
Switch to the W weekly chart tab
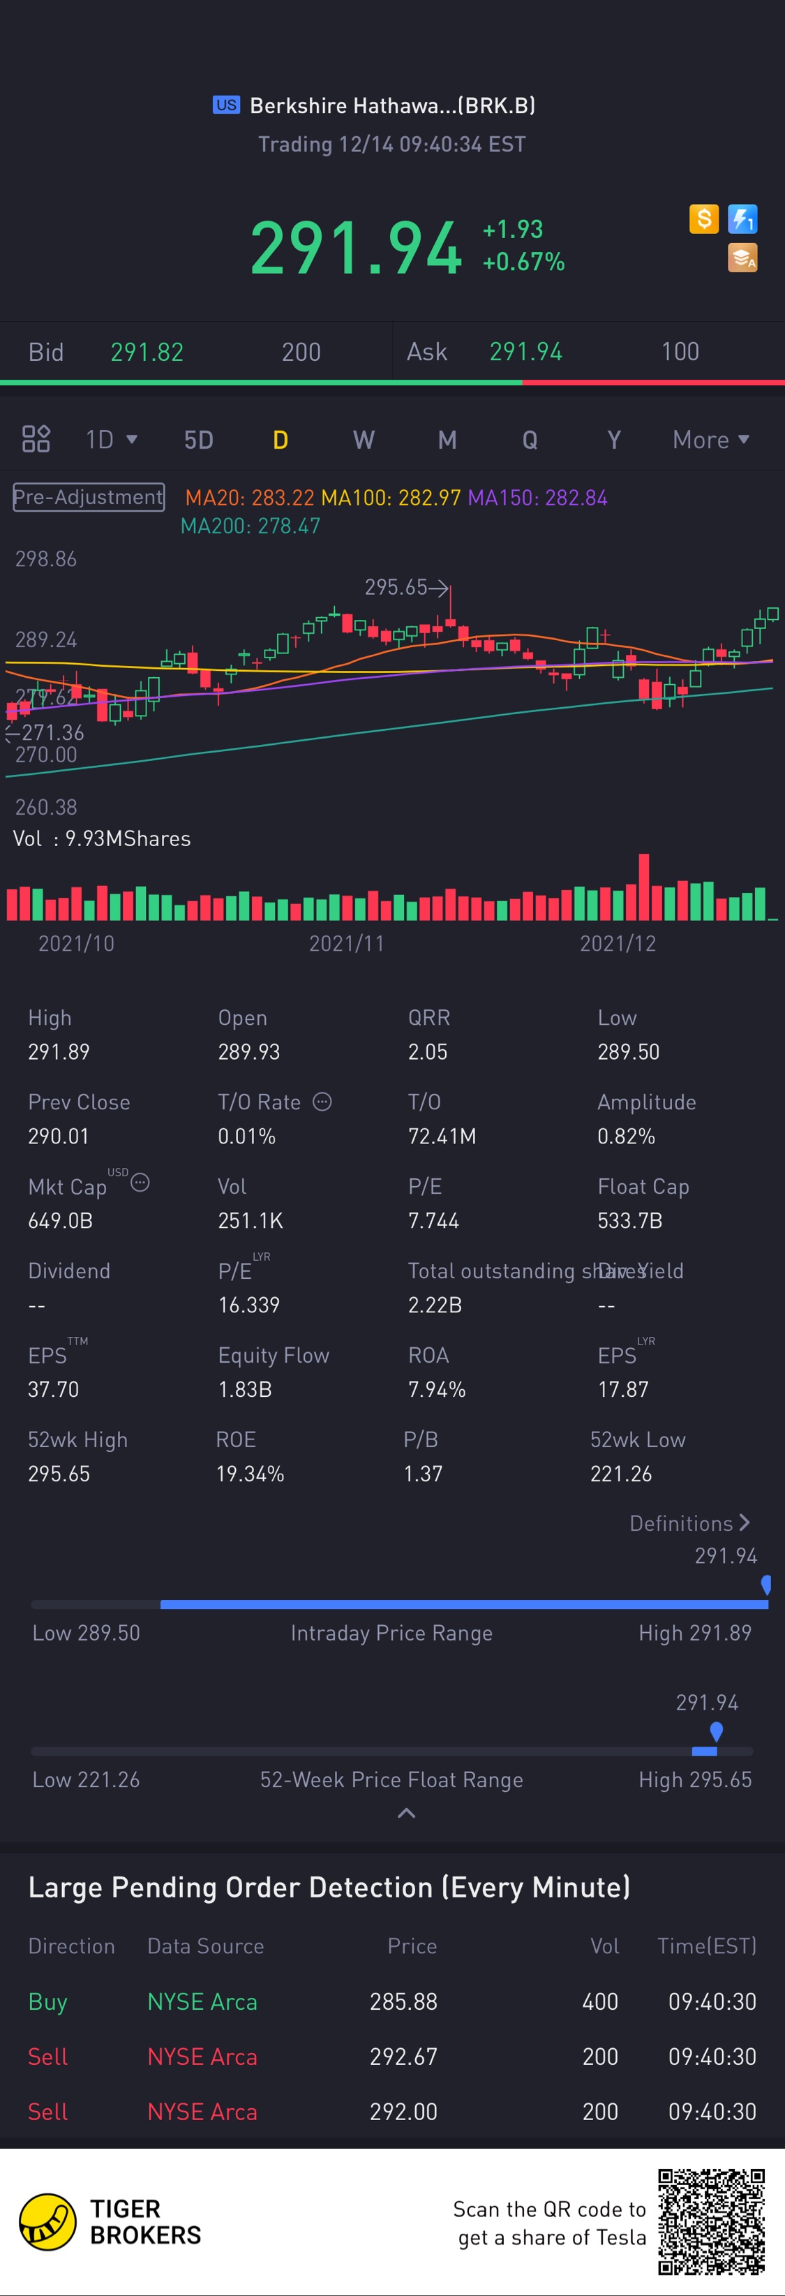(364, 439)
